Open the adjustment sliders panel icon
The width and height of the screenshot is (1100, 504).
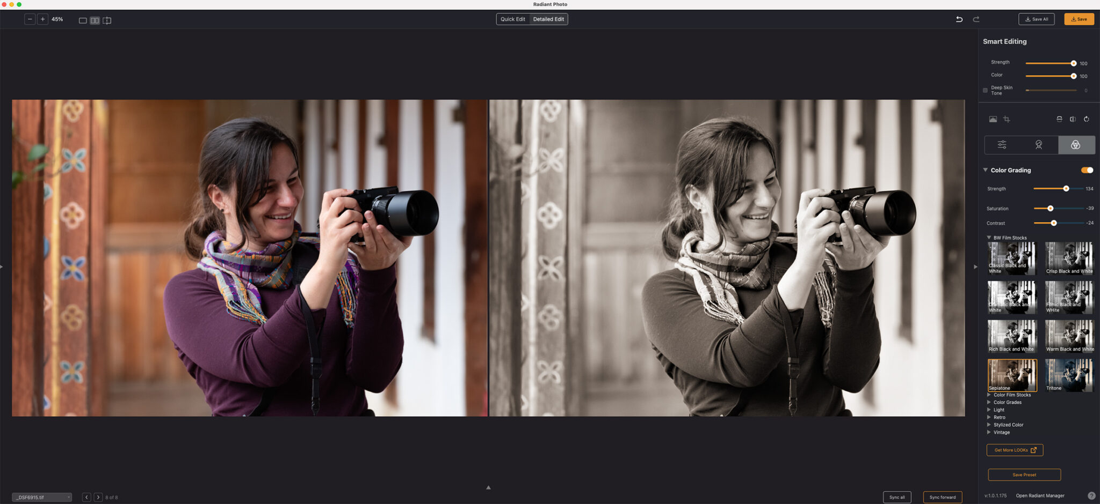coord(1002,145)
